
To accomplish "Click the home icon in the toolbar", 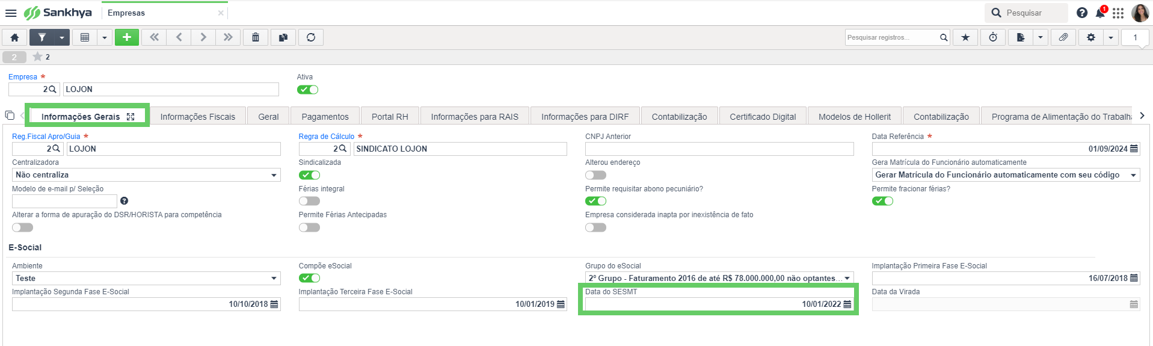I will coord(14,37).
